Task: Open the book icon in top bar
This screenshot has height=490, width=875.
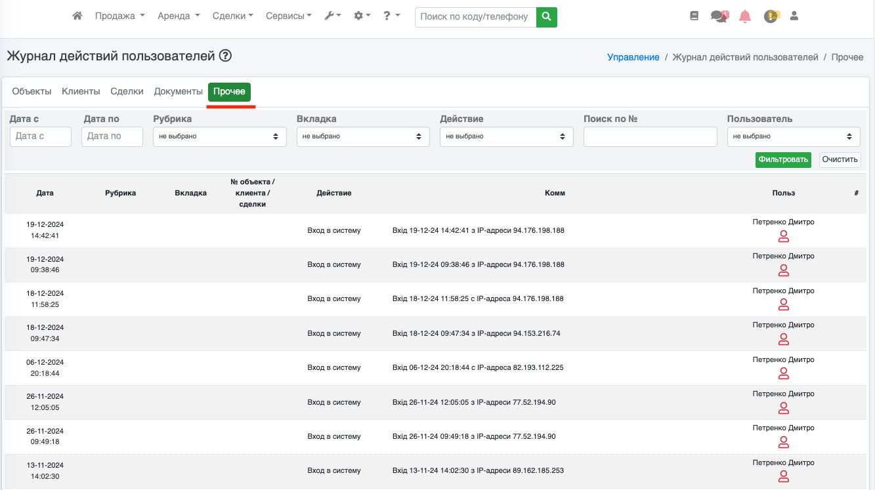Action: pos(694,16)
